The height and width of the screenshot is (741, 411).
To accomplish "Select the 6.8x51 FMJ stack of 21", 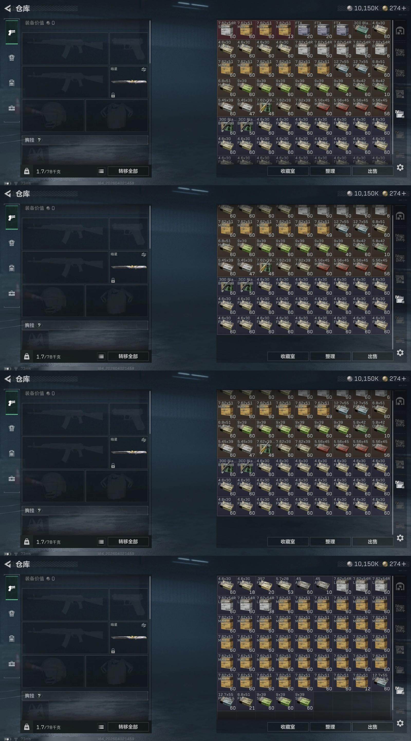I will pos(246,701).
